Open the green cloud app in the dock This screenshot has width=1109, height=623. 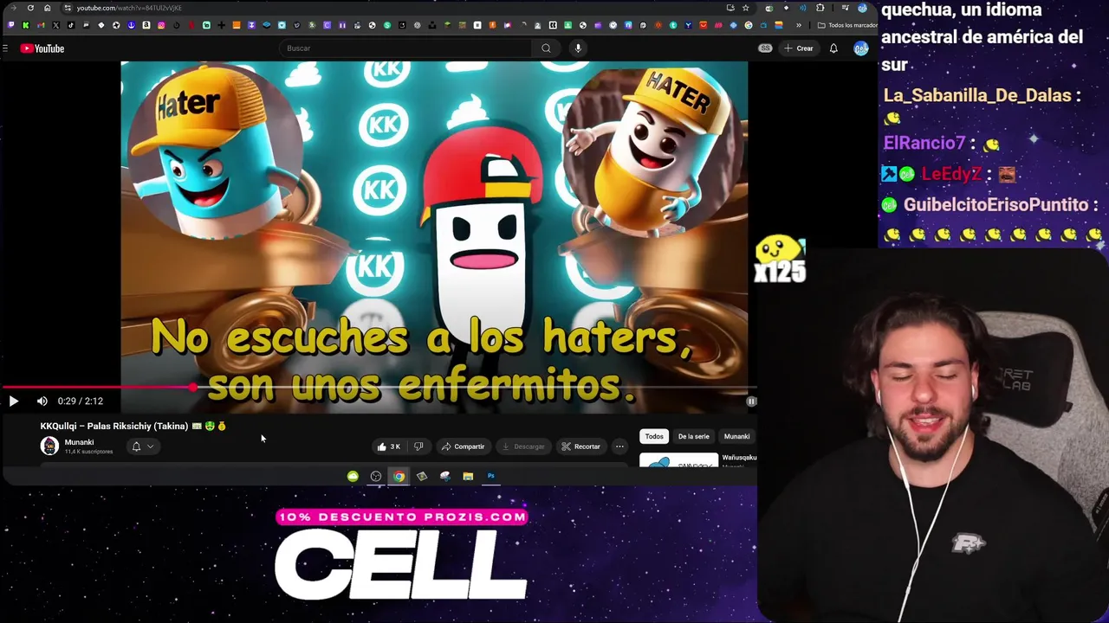[353, 476]
